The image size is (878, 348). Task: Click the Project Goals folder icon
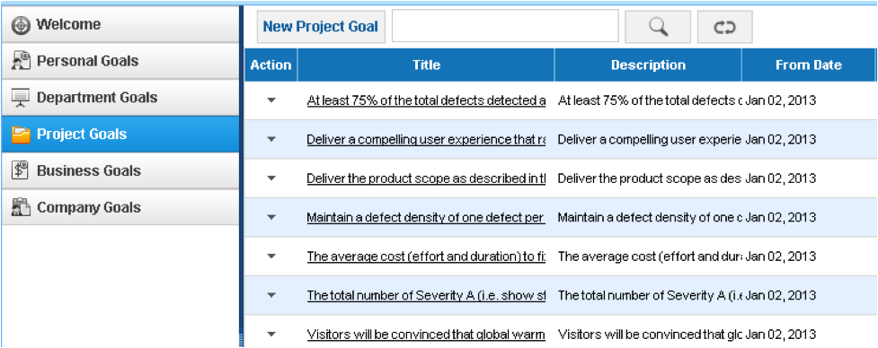tap(21, 135)
